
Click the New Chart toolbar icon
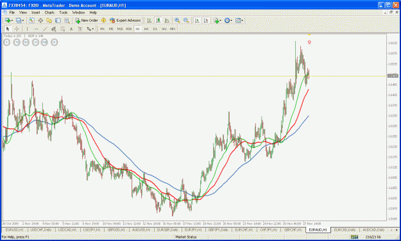pos(8,20)
